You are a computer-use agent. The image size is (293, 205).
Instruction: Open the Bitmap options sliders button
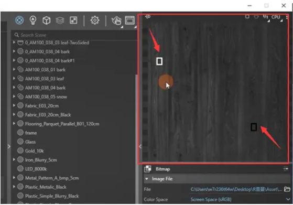[x=286, y=169]
